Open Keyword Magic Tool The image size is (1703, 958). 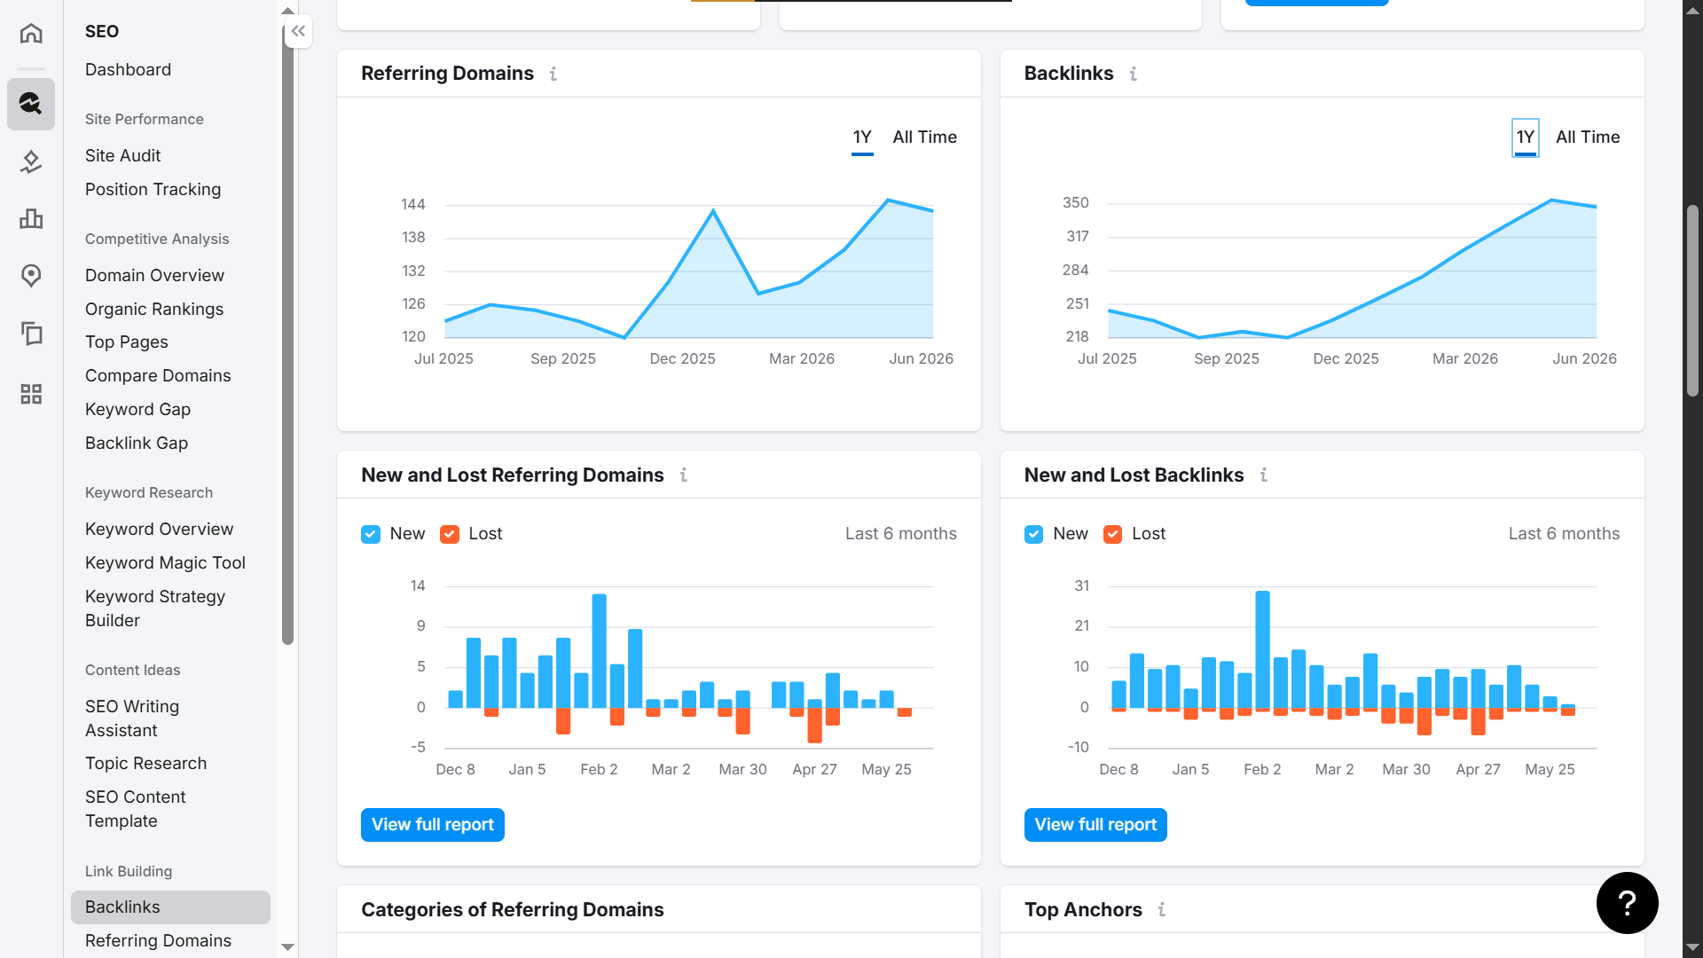point(165,563)
